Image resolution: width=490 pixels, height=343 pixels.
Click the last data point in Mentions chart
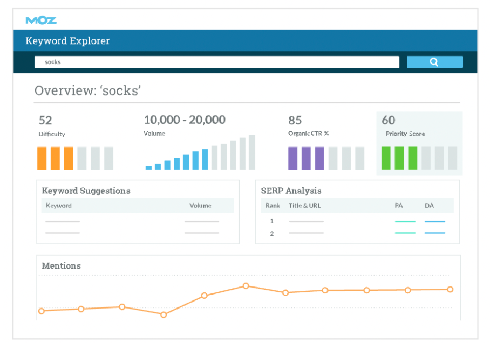point(450,289)
